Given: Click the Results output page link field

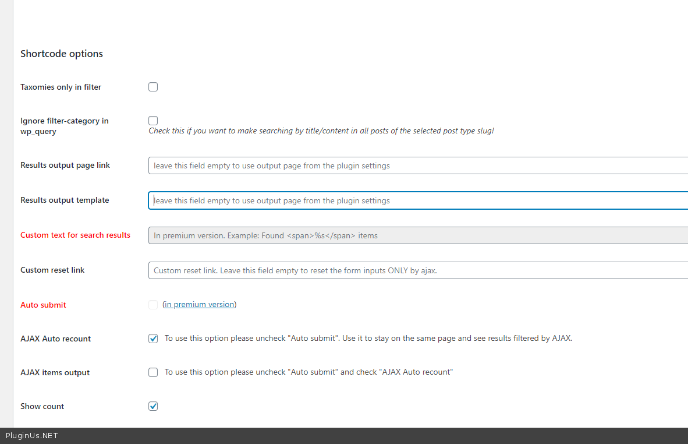Looking at the screenshot, I should click(x=418, y=165).
